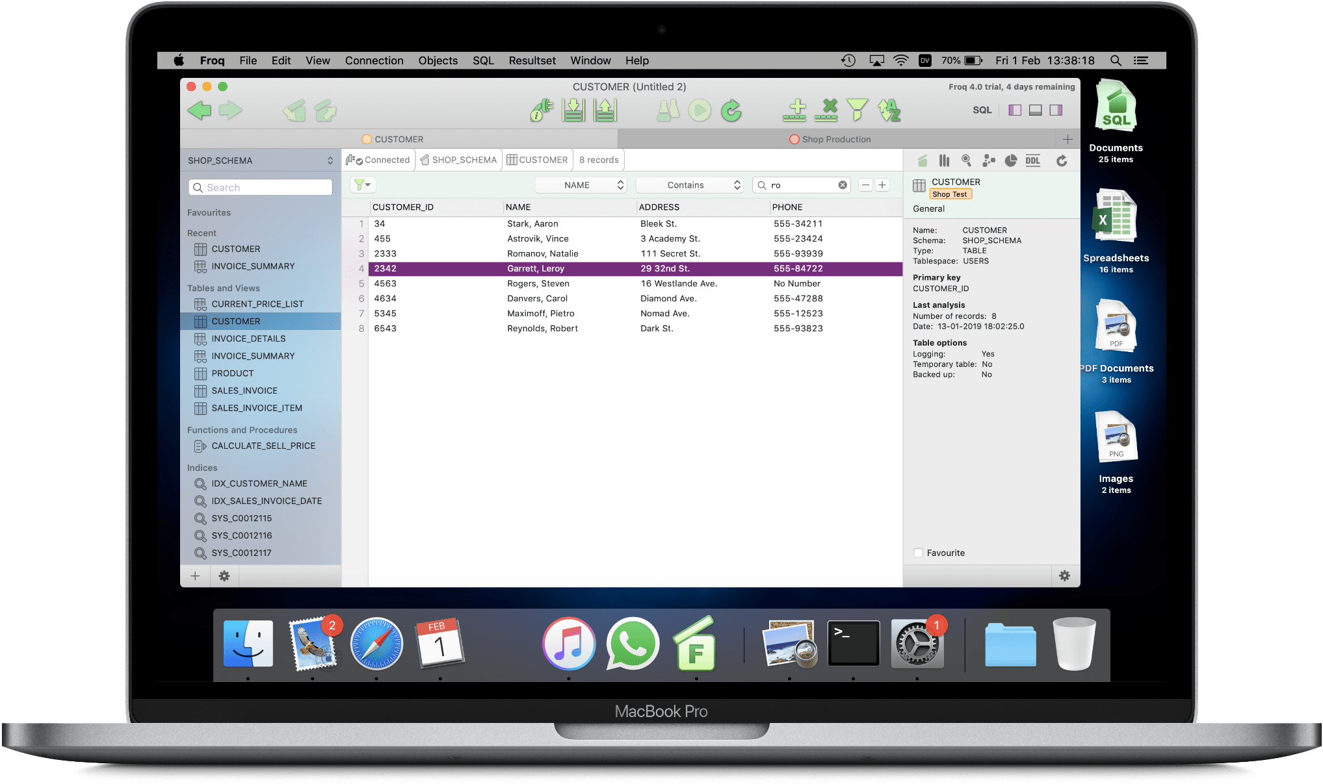Toggle the right inspector panel view
Viewport: 1323px width, 784px height.
pos(1056,110)
